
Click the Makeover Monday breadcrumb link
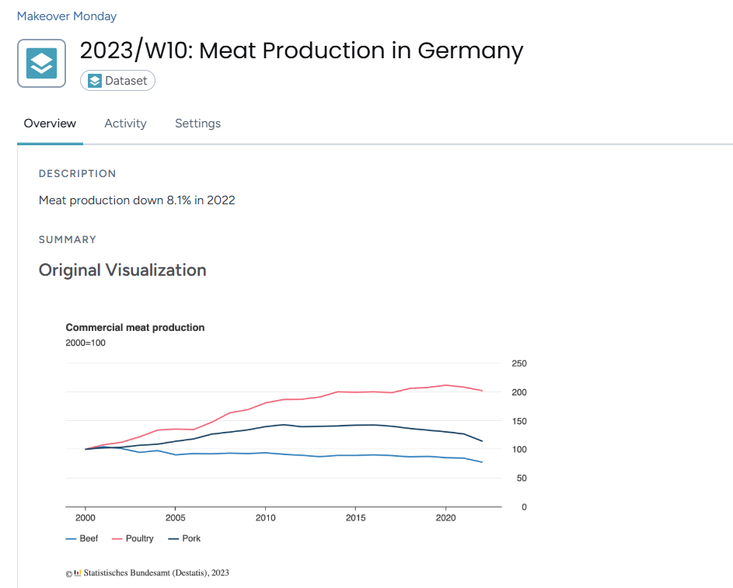coord(66,16)
